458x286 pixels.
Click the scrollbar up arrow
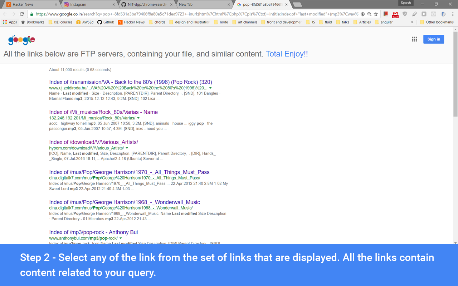(x=455, y=29)
